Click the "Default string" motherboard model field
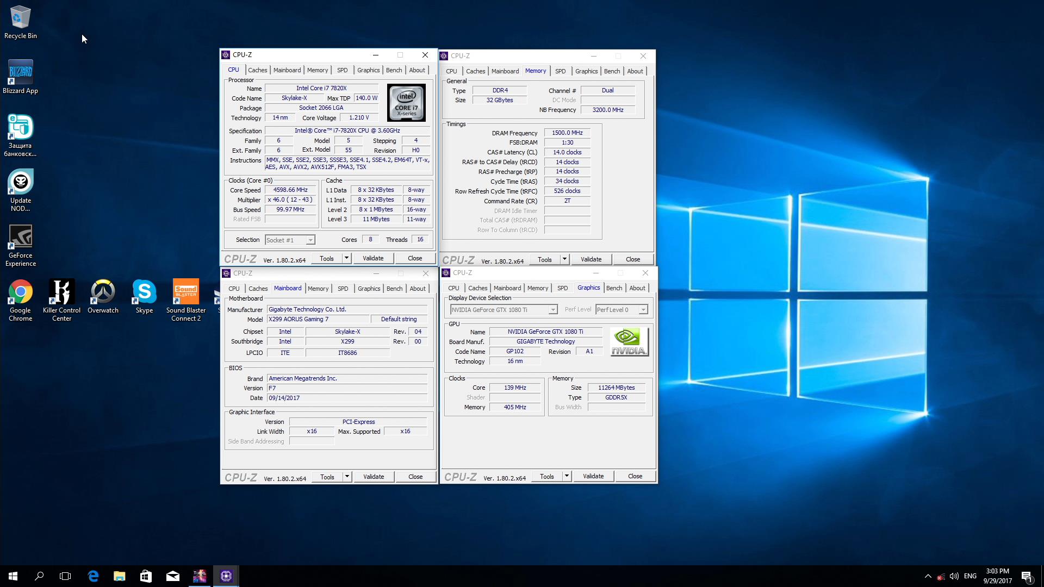The height and width of the screenshot is (587, 1044). pyautogui.click(x=399, y=320)
